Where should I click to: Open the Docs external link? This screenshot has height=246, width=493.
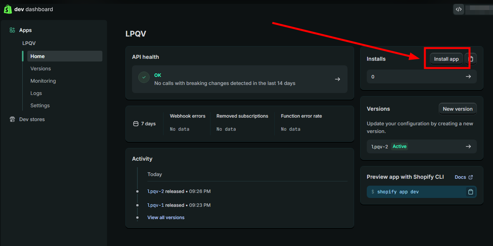pos(464,177)
